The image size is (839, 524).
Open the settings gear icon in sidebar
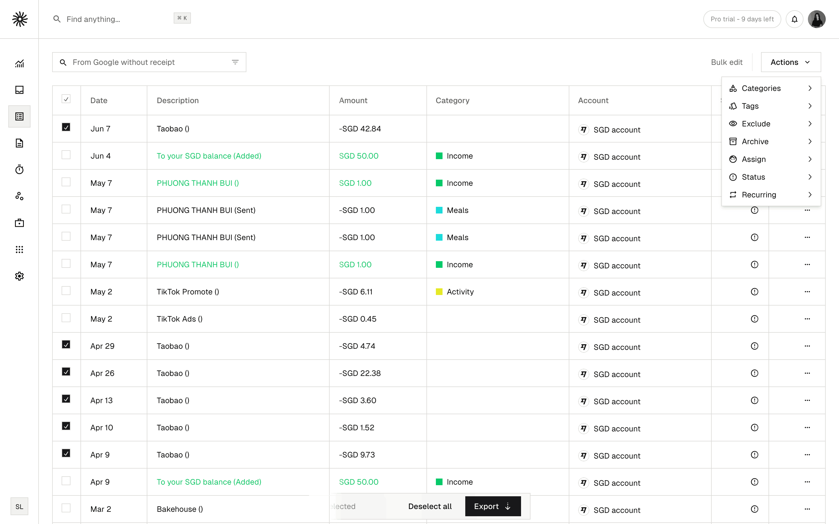click(19, 276)
